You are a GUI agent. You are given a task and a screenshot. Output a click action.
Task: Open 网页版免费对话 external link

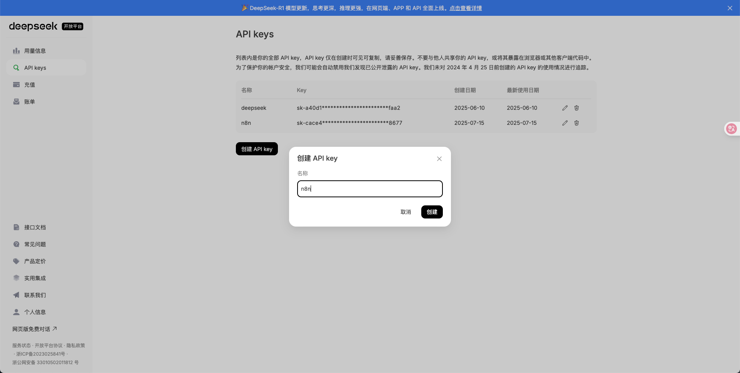(35, 329)
